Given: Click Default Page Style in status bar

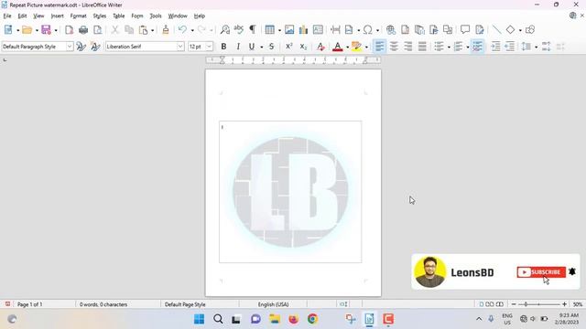Looking at the screenshot, I should (185, 304).
